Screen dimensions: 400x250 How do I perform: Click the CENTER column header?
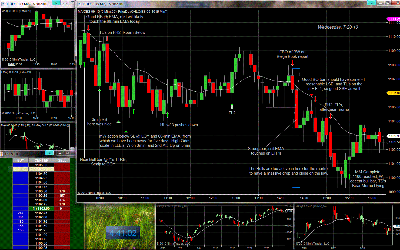point(41,161)
